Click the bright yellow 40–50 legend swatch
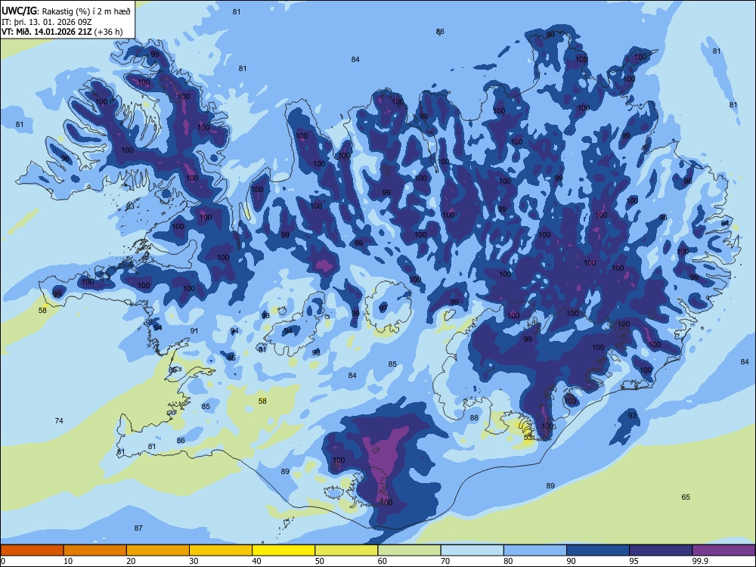Screen dimensions: 756x567 [x=283, y=550]
